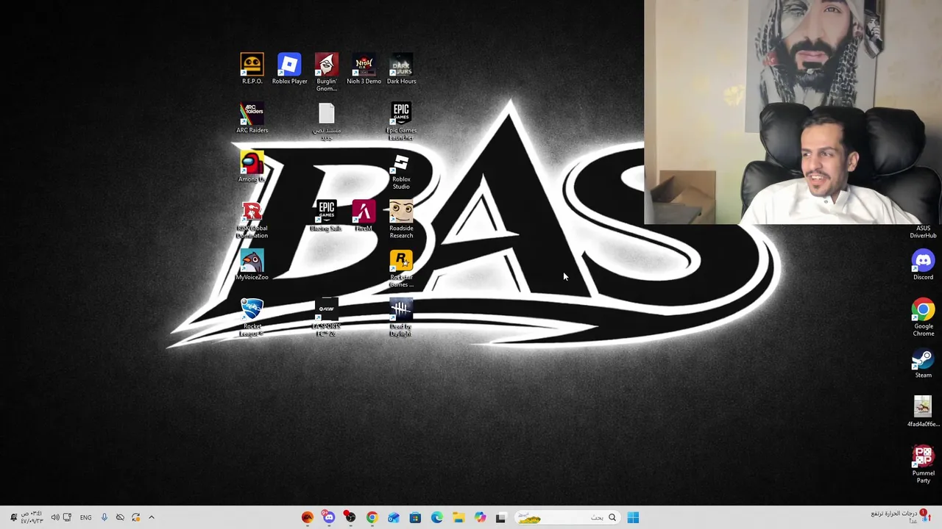Screen dimensions: 942x529
Task: Open the volume control tray icon
Action: coord(54,517)
